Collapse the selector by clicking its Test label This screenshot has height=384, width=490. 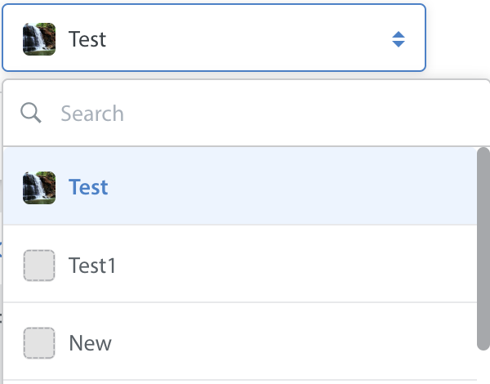pyautogui.click(x=87, y=39)
